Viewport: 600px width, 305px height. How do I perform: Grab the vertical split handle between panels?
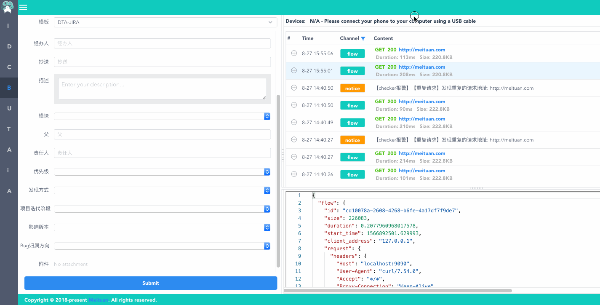click(282, 155)
